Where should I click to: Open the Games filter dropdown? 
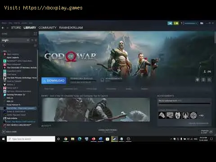tap(15, 40)
